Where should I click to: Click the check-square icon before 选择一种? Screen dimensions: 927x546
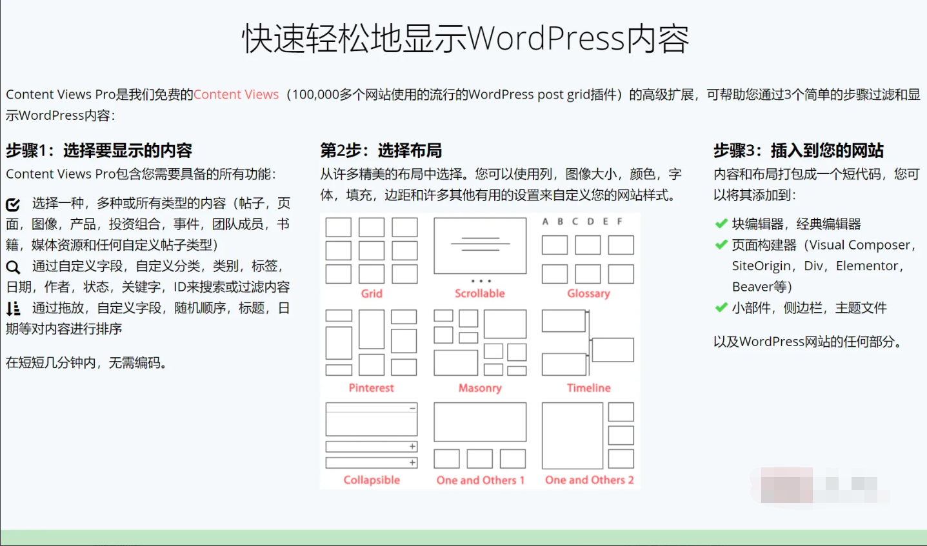[13, 204]
